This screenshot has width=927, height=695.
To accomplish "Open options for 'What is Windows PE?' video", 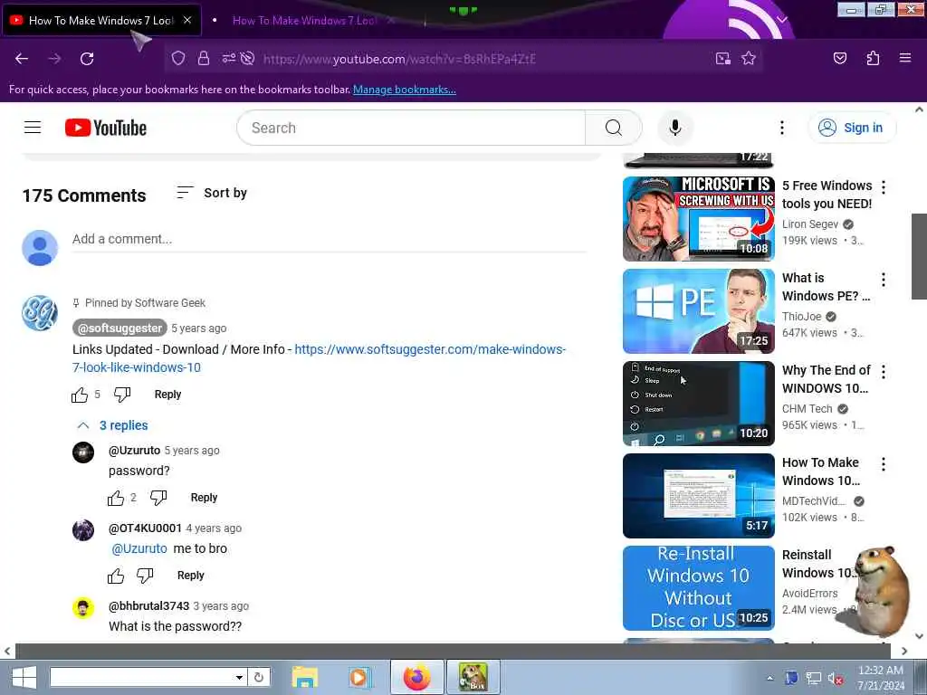I will (884, 280).
